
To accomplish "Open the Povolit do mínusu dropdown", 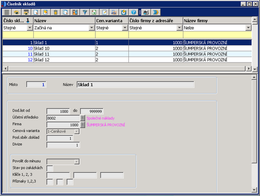I will [76, 162].
